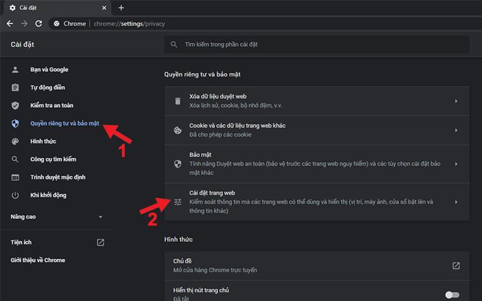Open Cài đặt trang web row
This screenshot has width=482, height=301.
(x=317, y=202)
